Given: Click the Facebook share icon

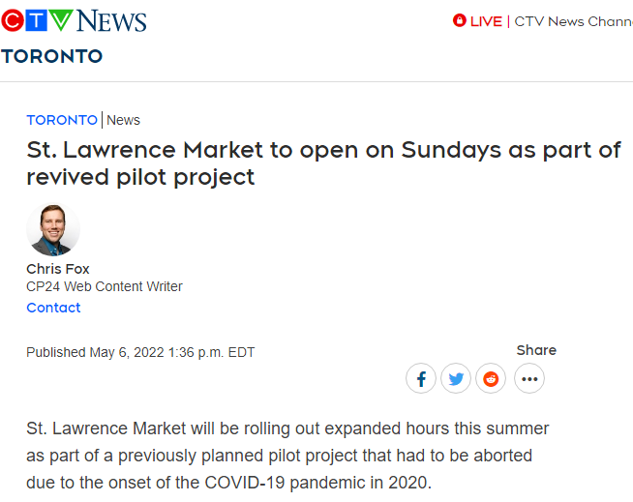Looking at the screenshot, I should tap(421, 378).
